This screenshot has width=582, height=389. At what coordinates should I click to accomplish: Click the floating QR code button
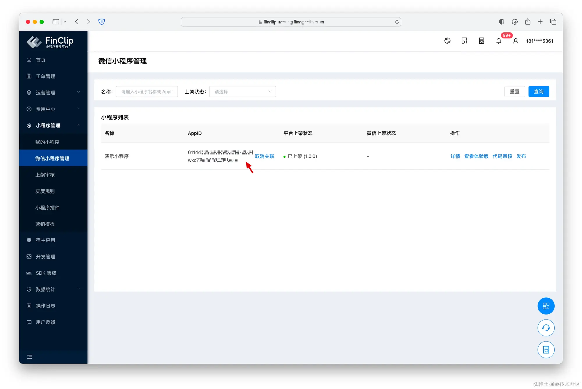(546, 306)
